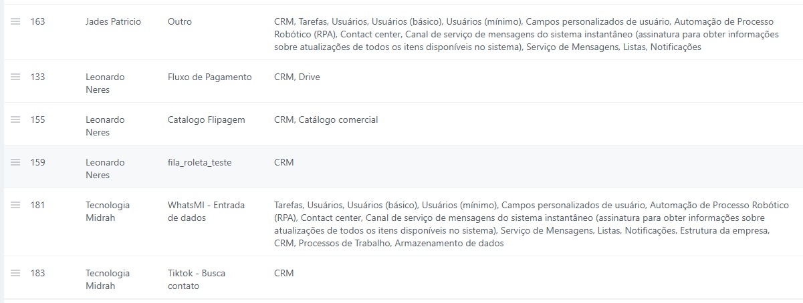Click the Fluxo de Pagamento entry
The image size is (803, 303).
209,77
